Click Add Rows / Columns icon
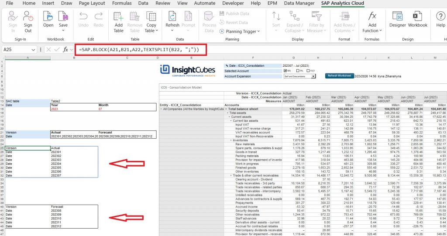 click(344, 16)
